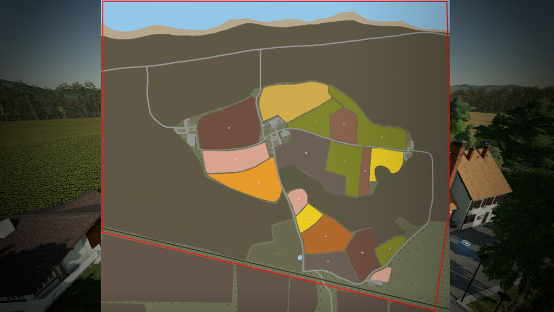
Task: Click the field 4 number marker
Action: tap(381, 136)
